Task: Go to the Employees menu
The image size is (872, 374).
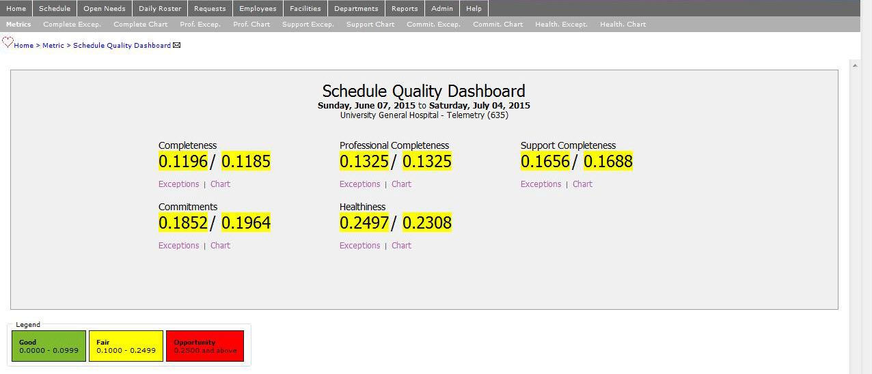Action: click(258, 9)
